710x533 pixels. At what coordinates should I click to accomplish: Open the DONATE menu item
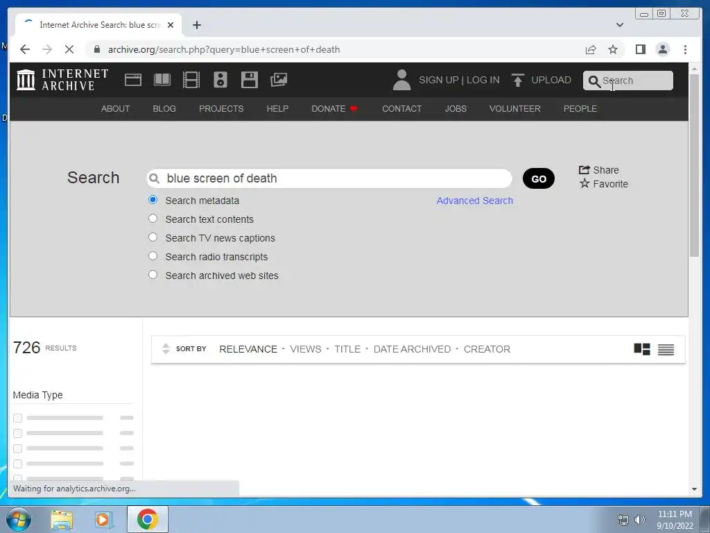pyautogui.click(x=334, y=109)
